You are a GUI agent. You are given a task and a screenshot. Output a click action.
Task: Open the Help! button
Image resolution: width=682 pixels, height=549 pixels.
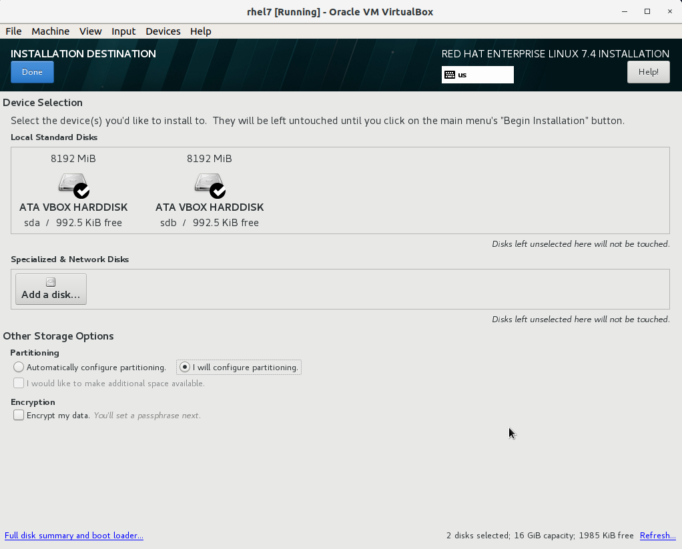click(648, 72)
